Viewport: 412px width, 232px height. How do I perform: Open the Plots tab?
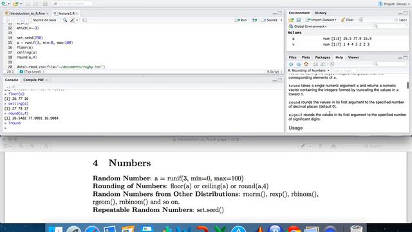pos(306,57)
